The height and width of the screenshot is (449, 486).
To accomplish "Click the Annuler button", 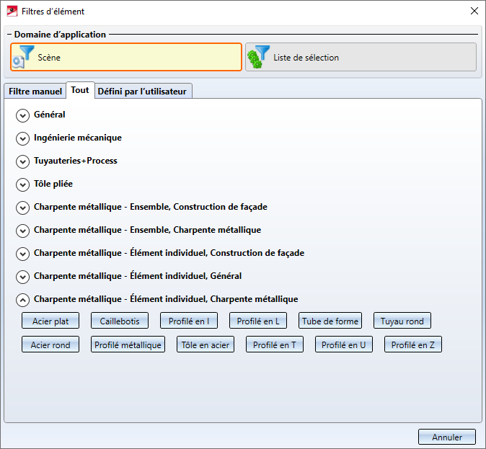I will [447, 437].
